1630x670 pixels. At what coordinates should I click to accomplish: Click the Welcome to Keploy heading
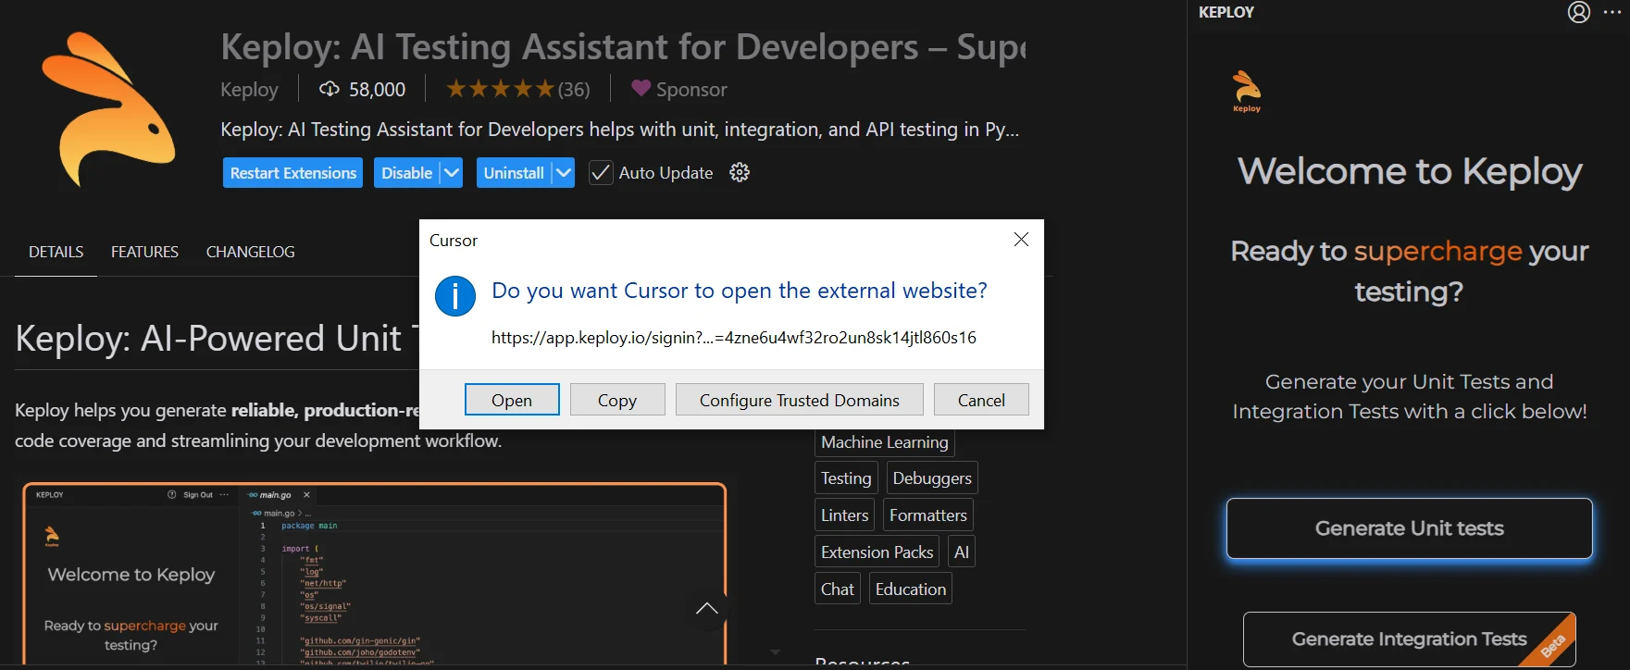coord(1410,171)
